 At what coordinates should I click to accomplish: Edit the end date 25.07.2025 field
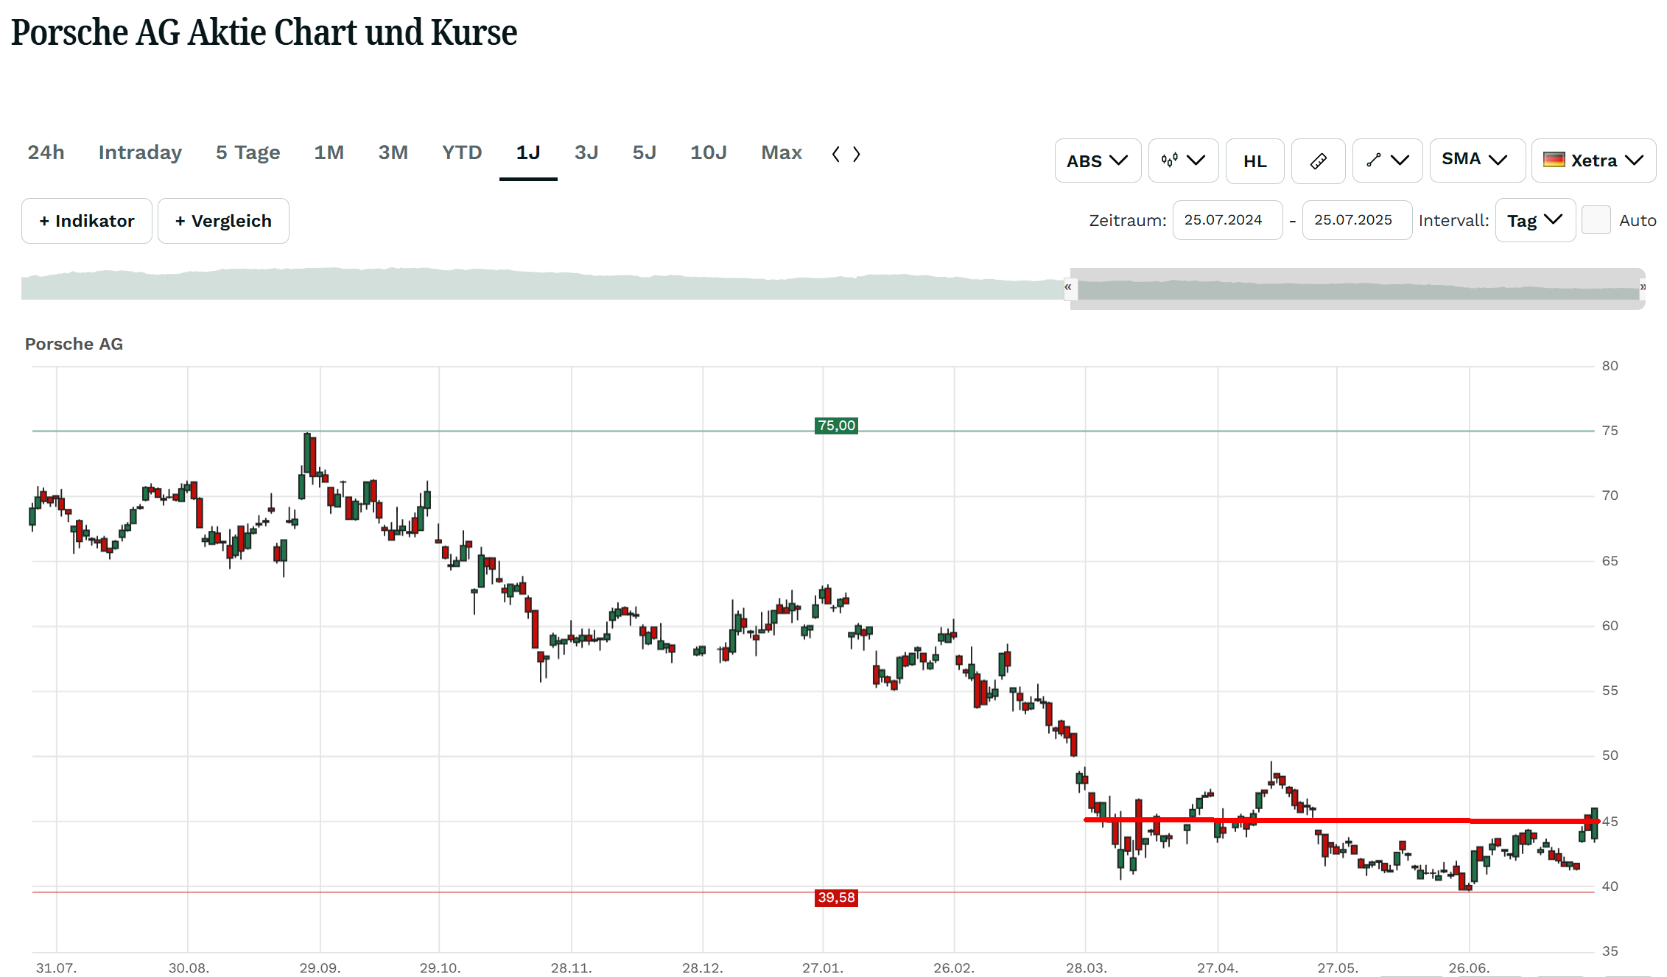1357,220
